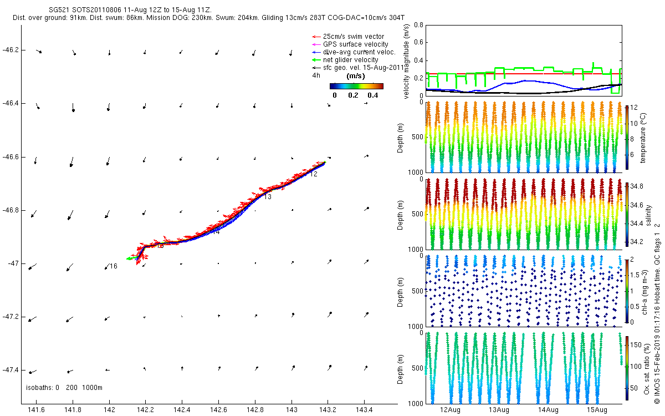Click the '4h' label in the legend
This screenshot has width=665, height=416.
316,75
